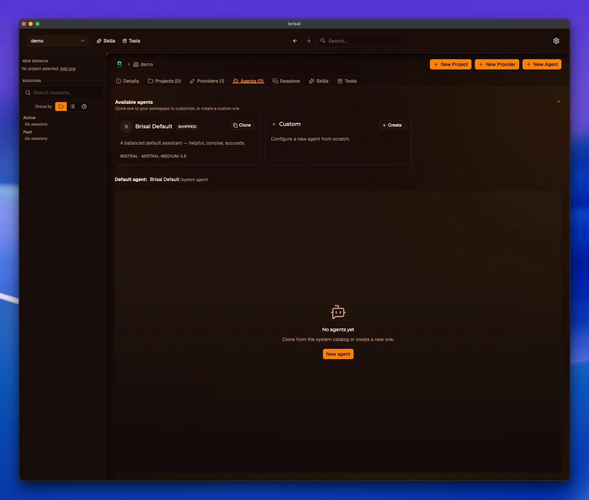The width and height of the screenshot is (589, 500).
Task: Click the orange New agent button
Action: (338, 354)
